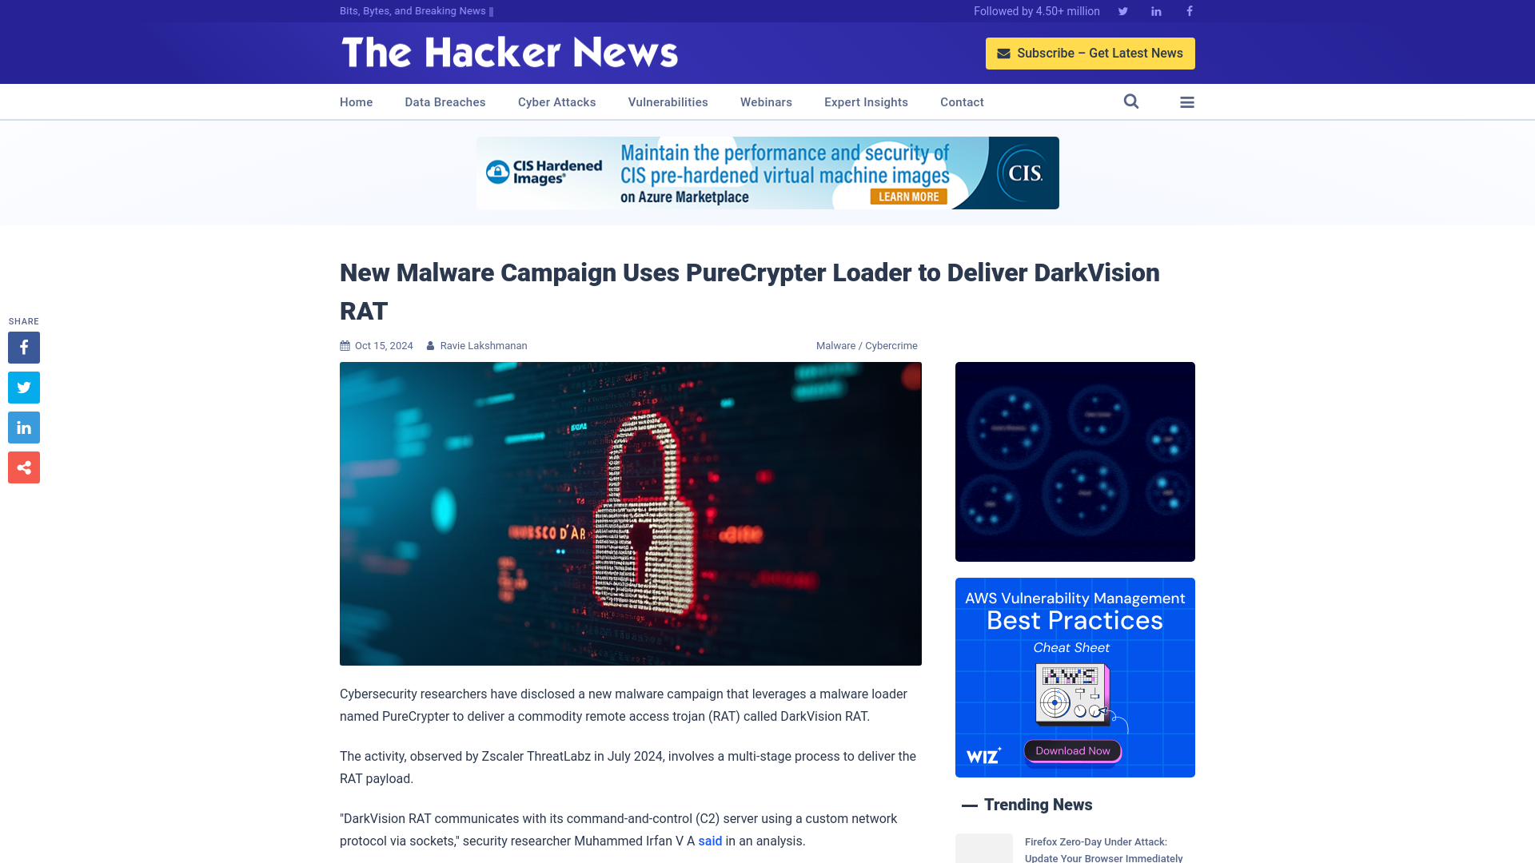1535x863 pixels.
Task: Click the Facebook share icon
Action: click(x=23, y=348)
